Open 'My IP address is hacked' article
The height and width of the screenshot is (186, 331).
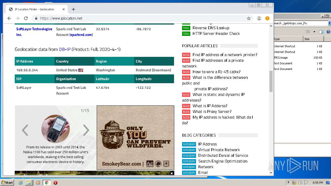[x=223, y=117]
